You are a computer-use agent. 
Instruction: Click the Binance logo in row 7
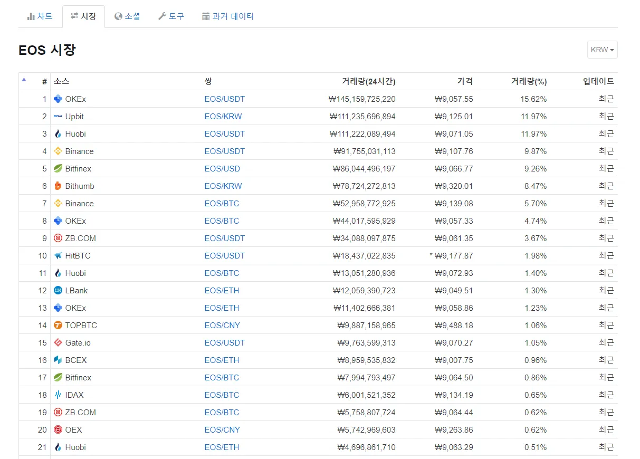58,203
